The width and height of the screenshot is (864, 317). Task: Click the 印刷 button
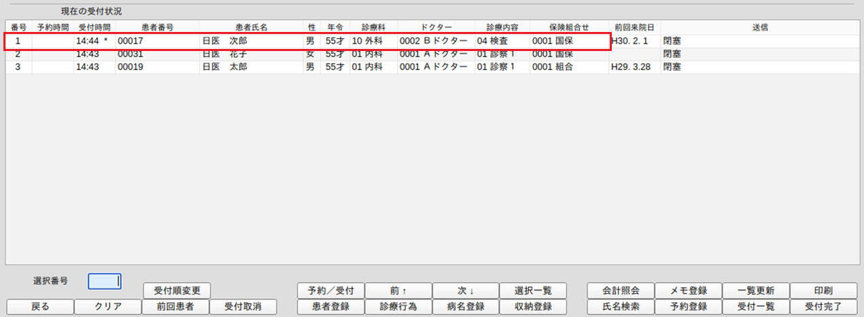tap(823, 290)
